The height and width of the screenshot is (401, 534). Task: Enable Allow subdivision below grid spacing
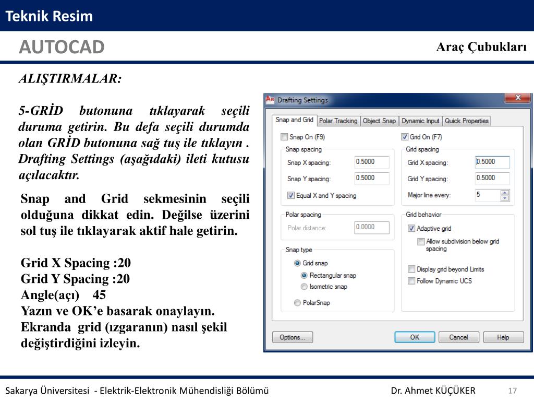click(421, 241)
